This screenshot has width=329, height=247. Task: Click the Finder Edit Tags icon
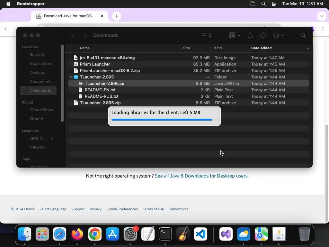(x=262, y=35)
